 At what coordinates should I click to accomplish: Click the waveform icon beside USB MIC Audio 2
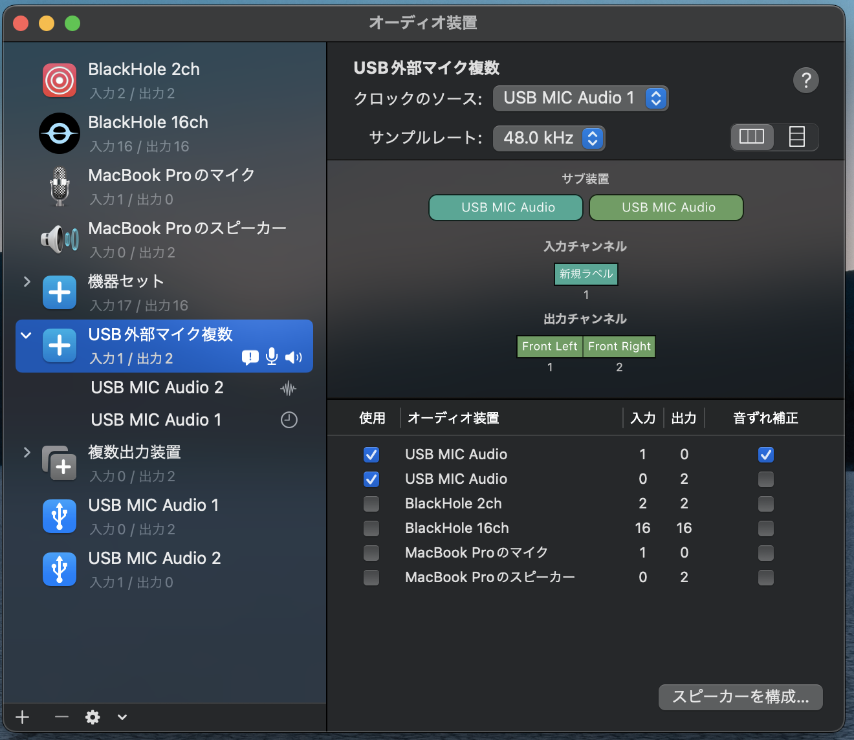[x=289, y=389]
